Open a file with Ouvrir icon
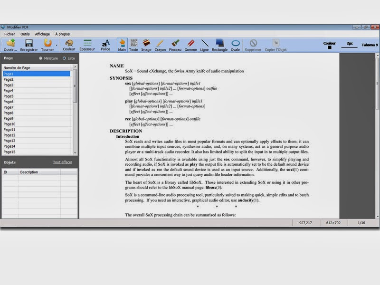The image size is (380, 285). click(x=10, y=45)
